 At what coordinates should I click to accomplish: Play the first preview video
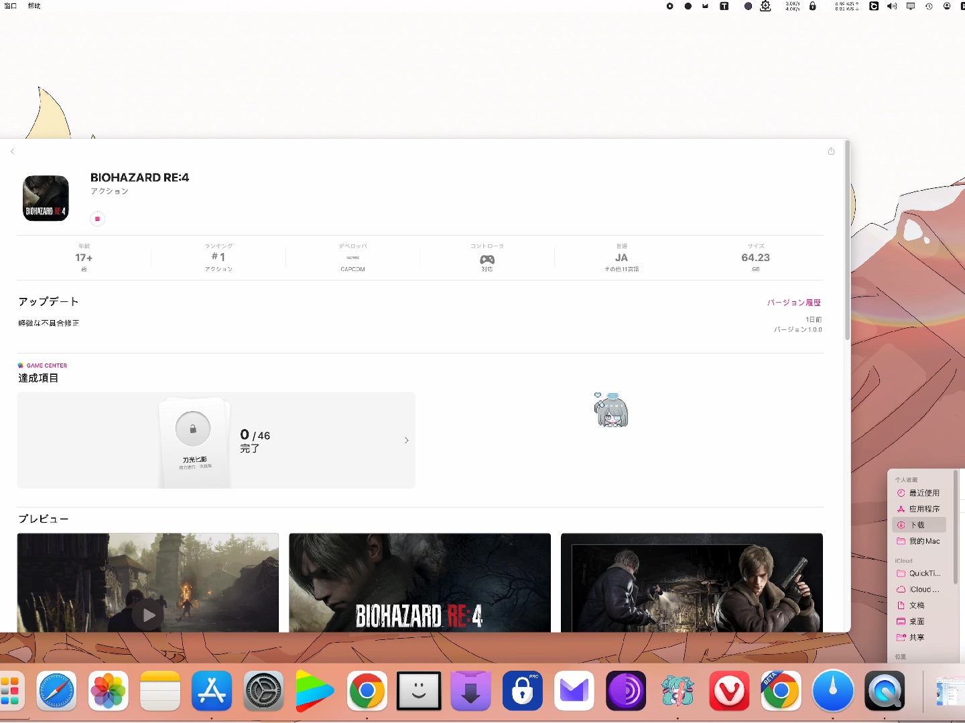(x=148, y=615)
